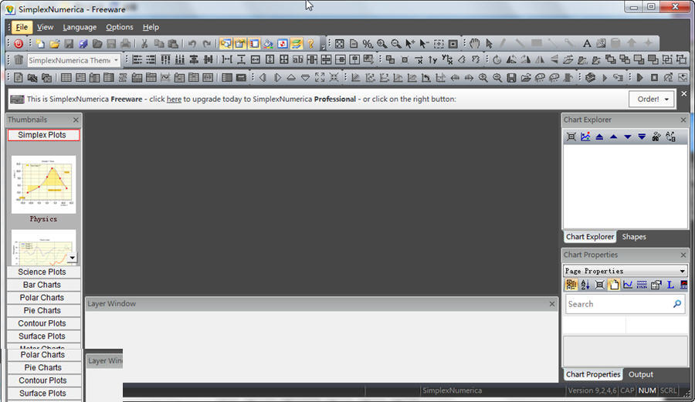Toggle the second highlighted panel icon after Redo
This screenshot has width=695, height=402.
point(240,44)
